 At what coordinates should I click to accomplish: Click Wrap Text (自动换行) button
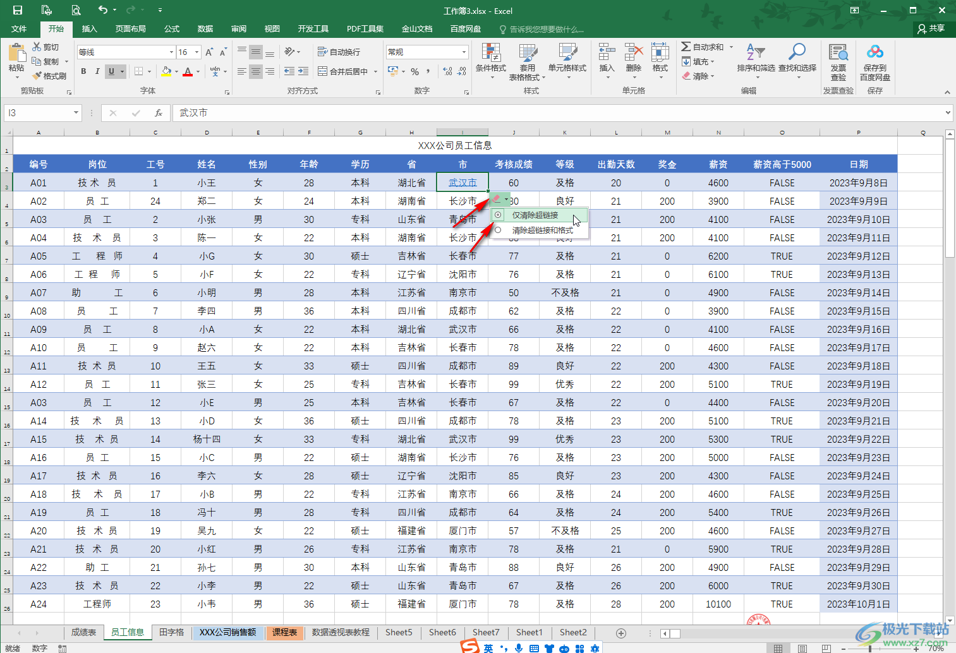(339, 52)
